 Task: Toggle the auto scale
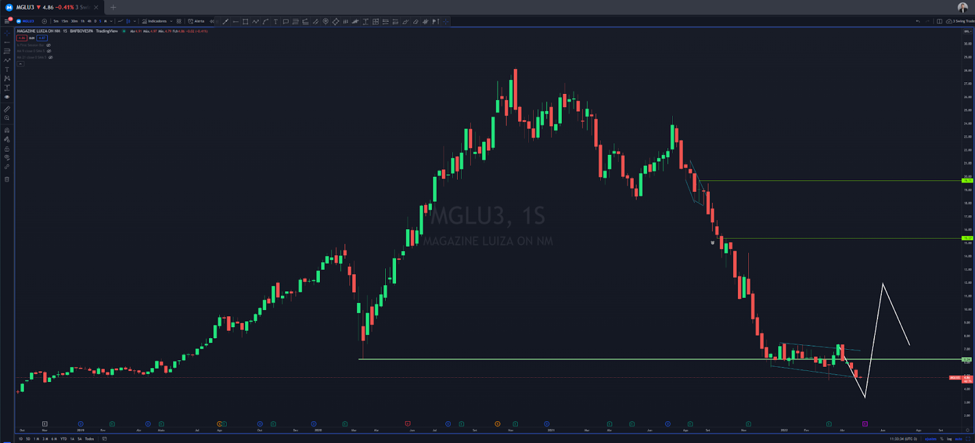959,439
